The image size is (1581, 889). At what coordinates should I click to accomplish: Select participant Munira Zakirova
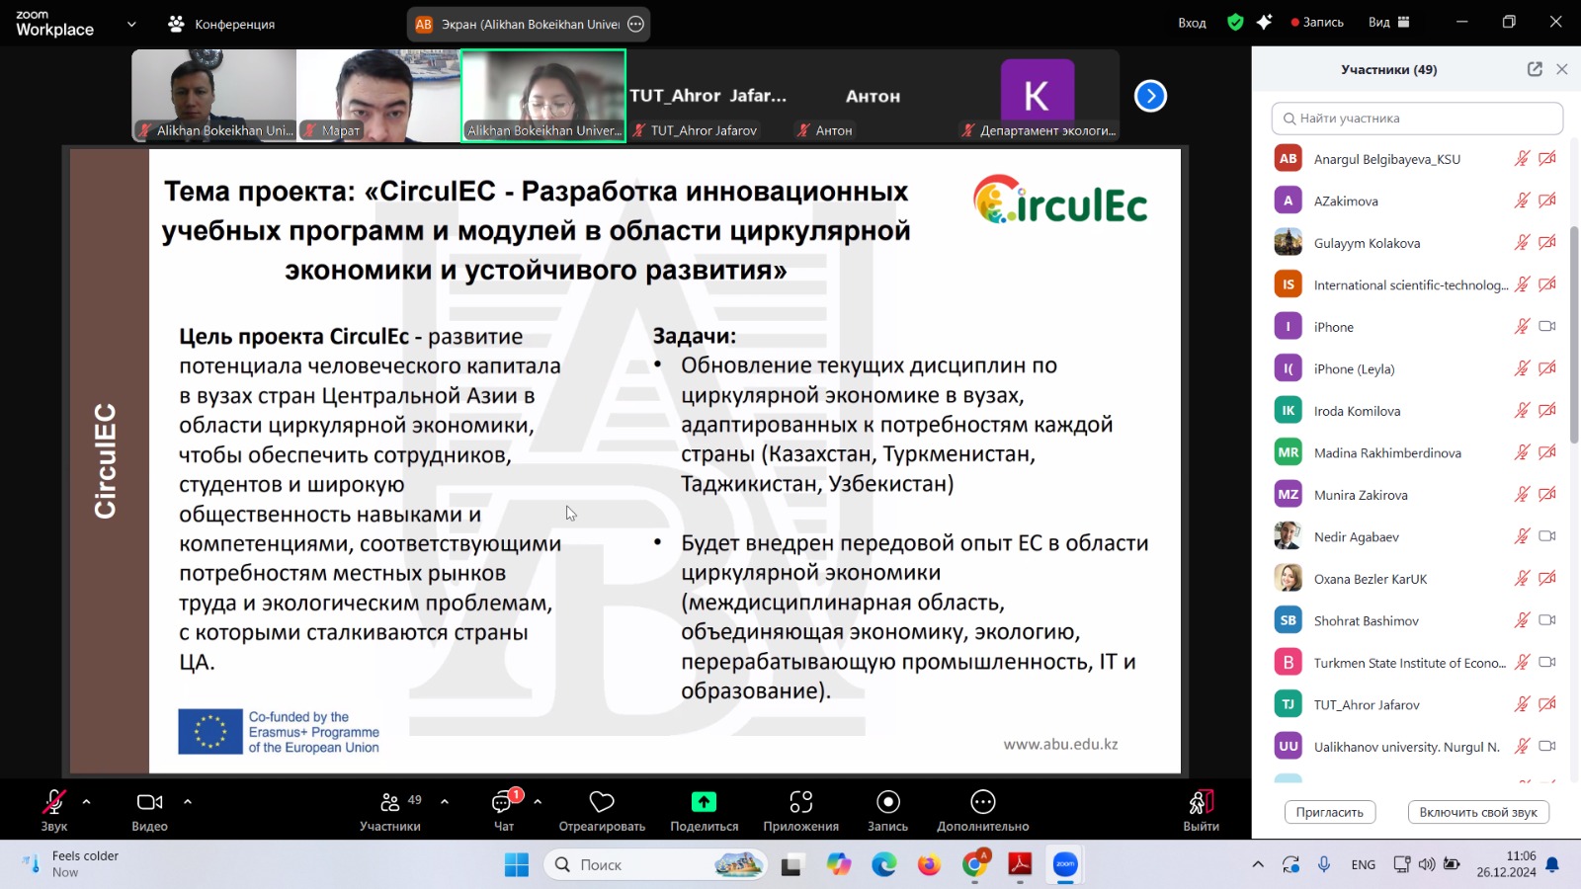(x=1417, y=495)
